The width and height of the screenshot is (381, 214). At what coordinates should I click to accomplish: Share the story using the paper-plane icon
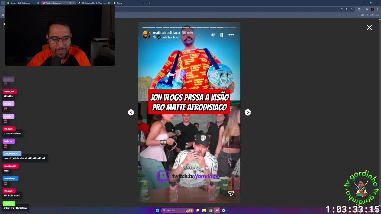tap(231, 194)
